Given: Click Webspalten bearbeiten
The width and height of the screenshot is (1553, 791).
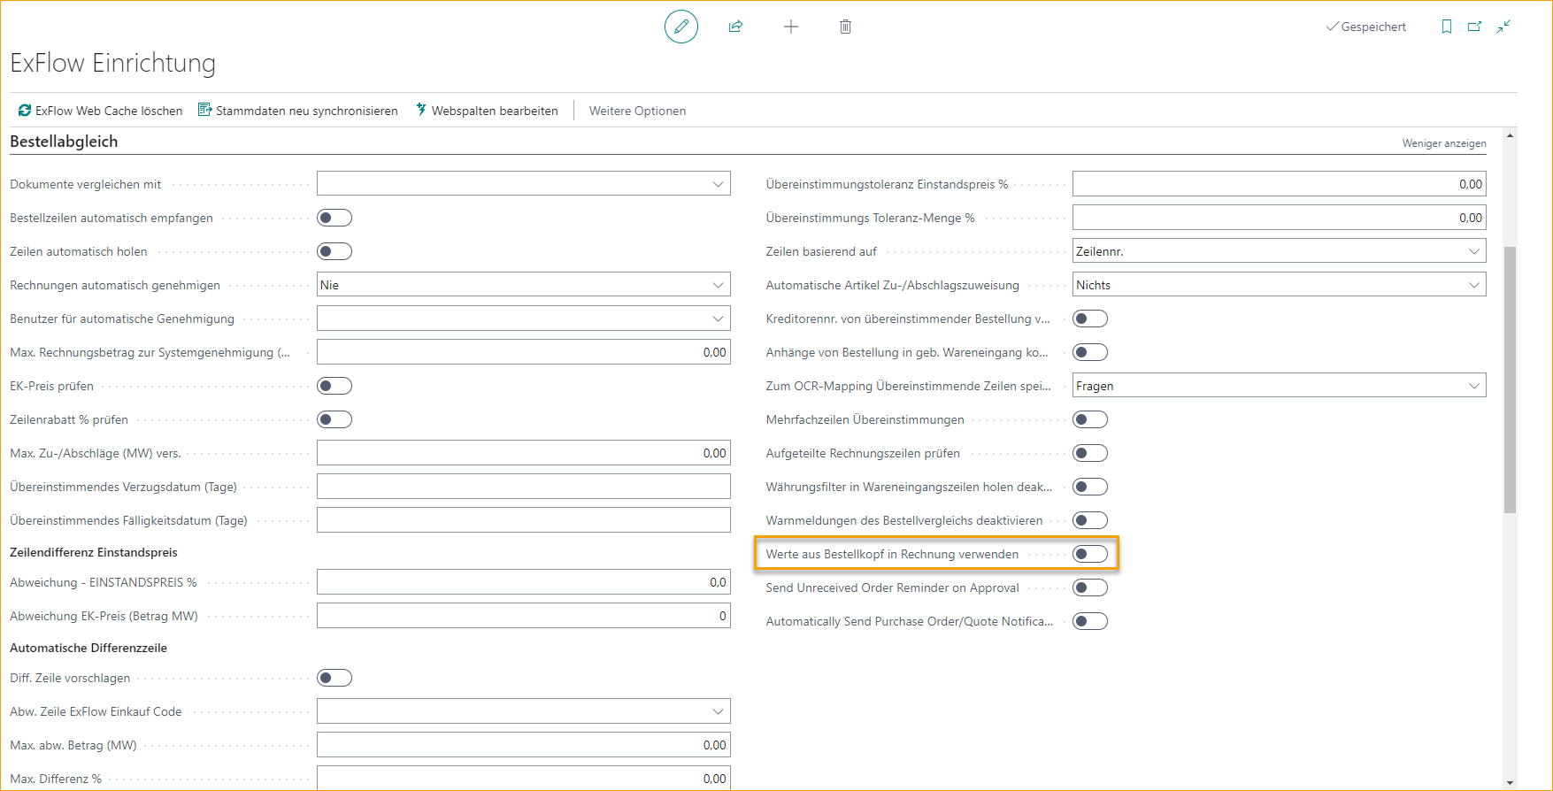Looking at the screenshot, I should click(487, 111).
